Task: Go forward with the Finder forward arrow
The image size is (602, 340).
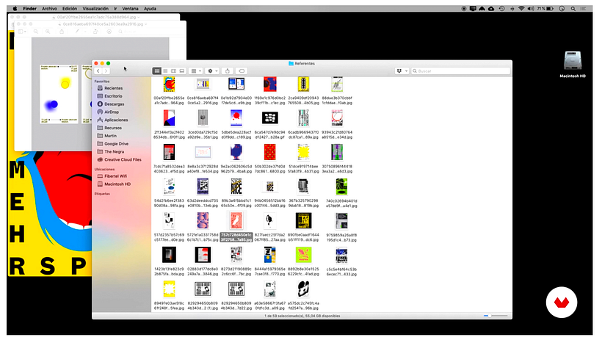Action: coord(106,71)
